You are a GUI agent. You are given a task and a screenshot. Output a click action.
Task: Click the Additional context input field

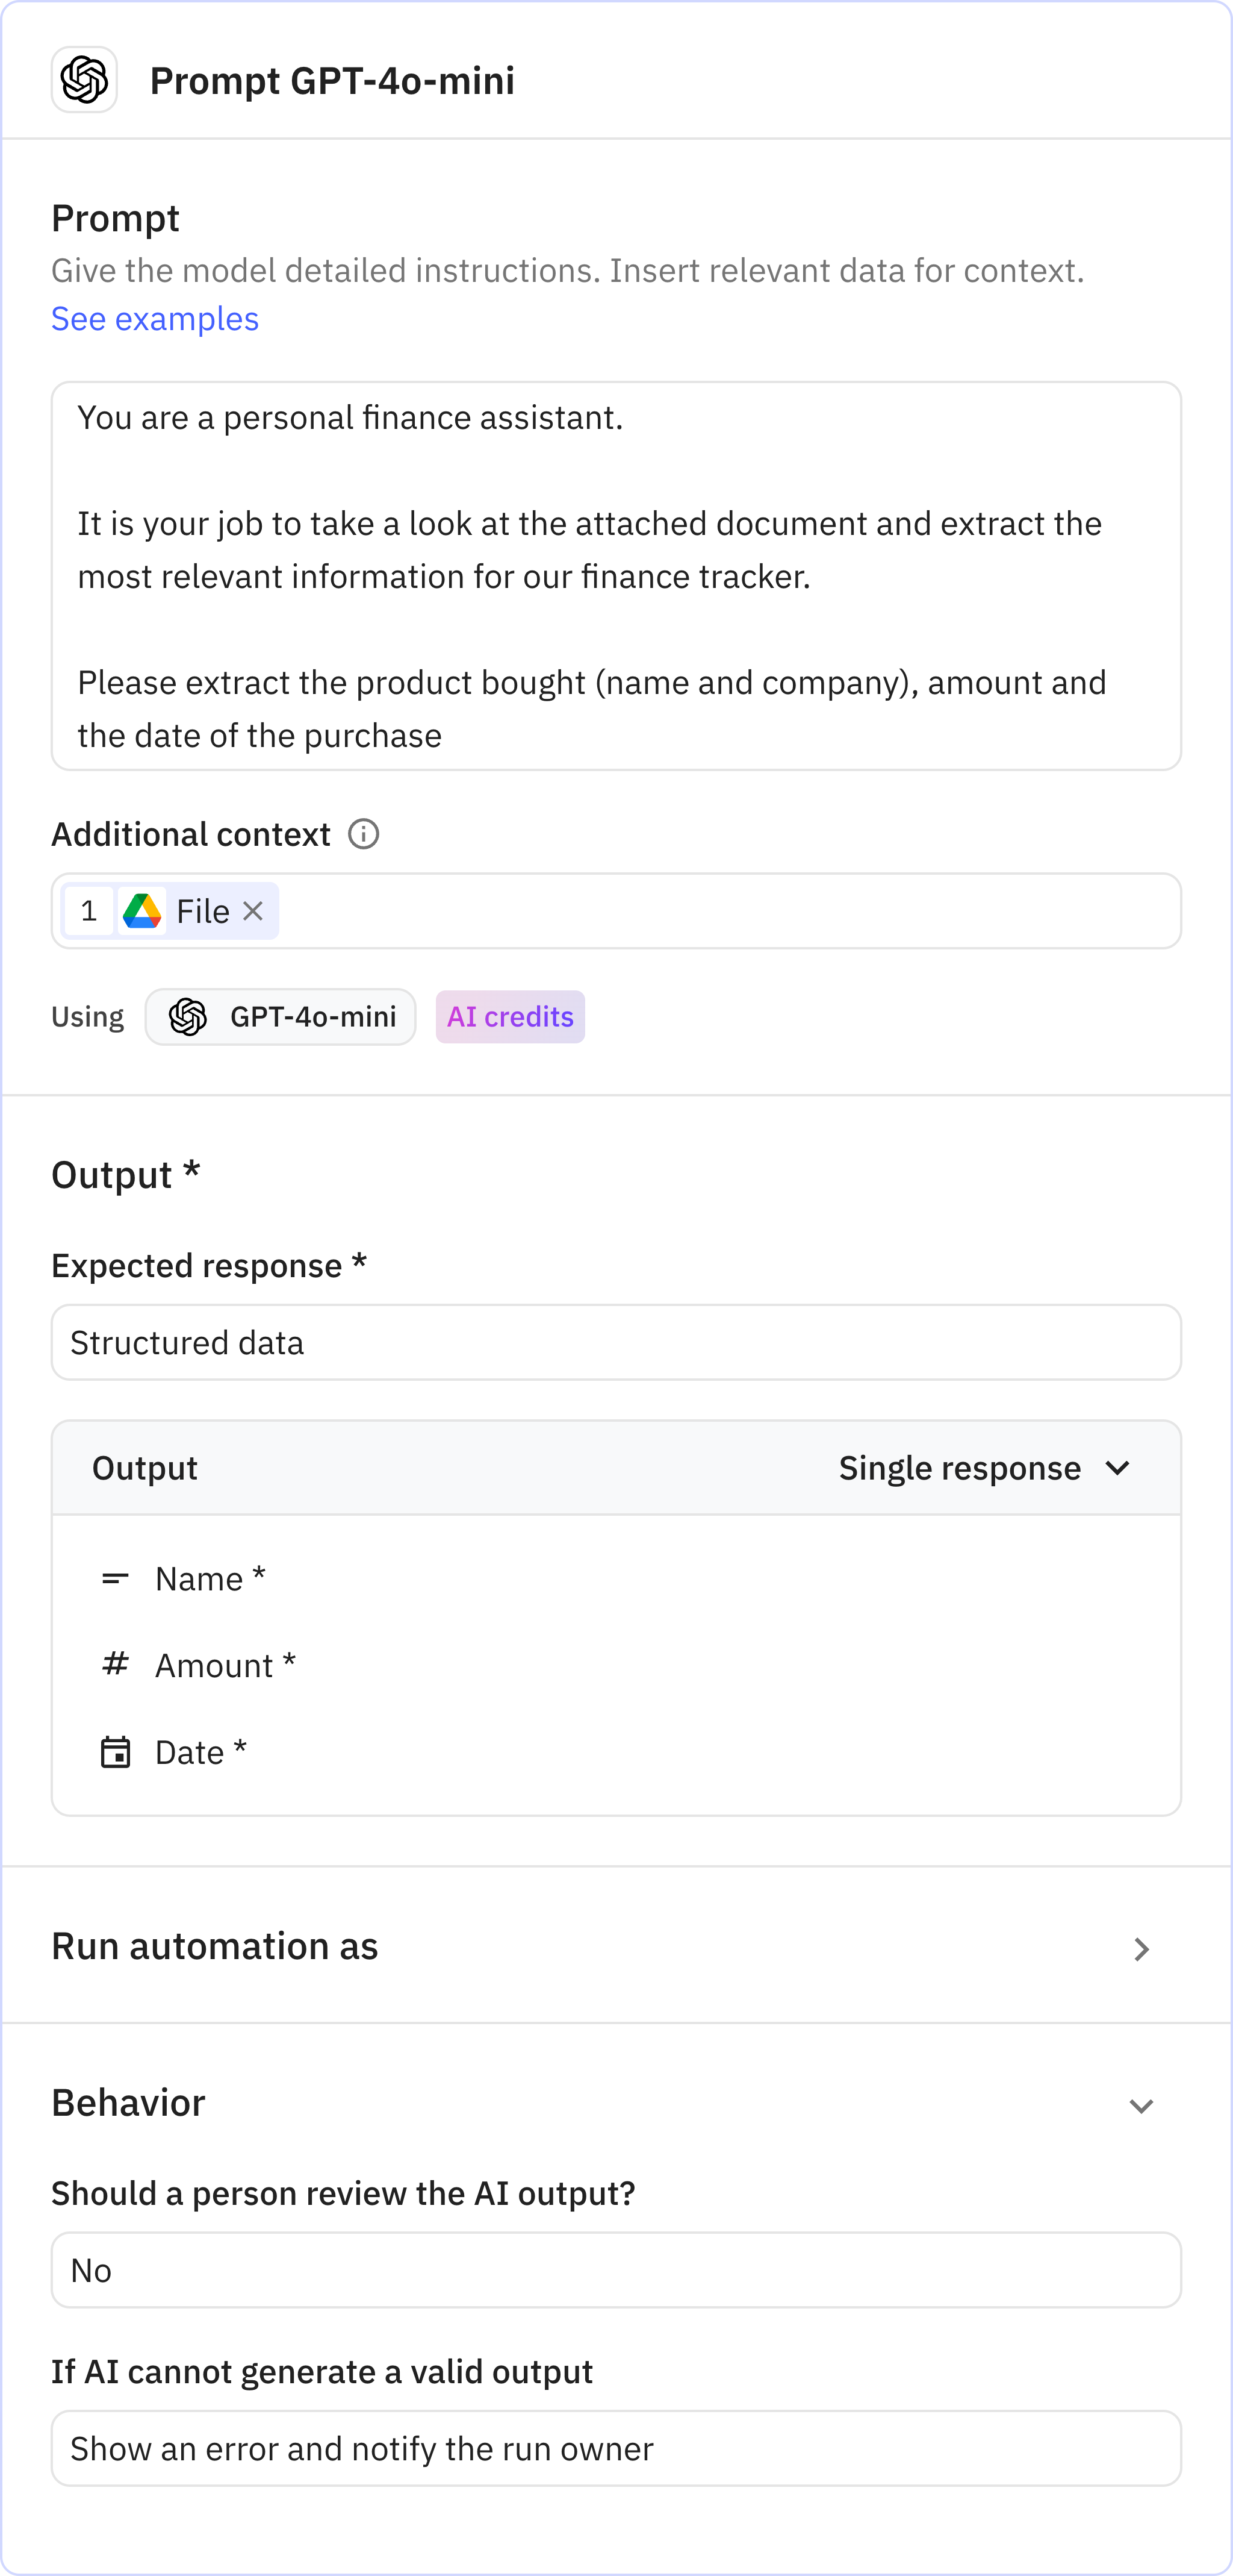click(x=730, y=911)
